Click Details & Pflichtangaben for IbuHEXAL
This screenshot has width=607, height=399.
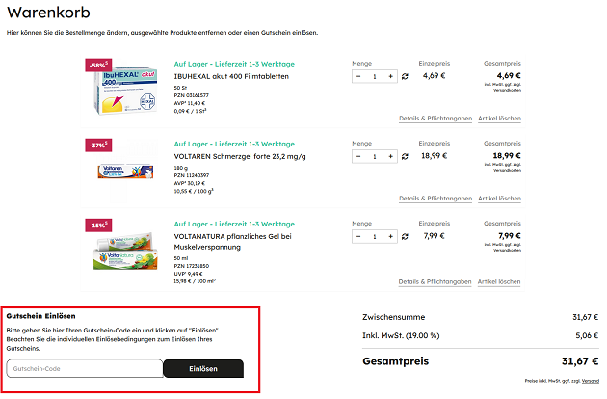(x=435, y=119)
